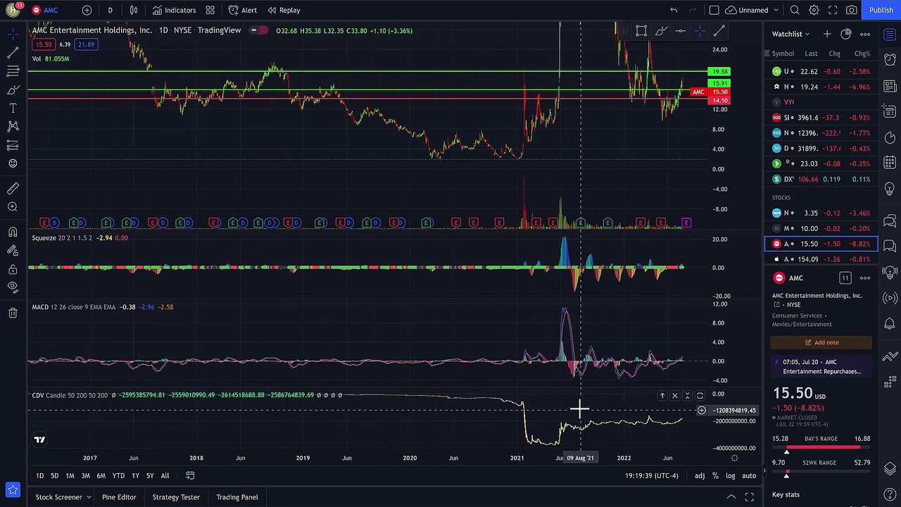Viewport: 901px width, 507px height.
Task: Open the timezone clock 19:19:39 (UTC-4) menu
Action: click(652, 476)
